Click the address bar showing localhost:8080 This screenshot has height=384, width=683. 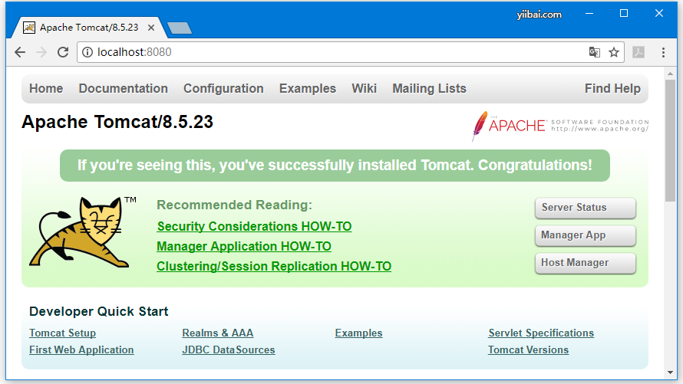click(338, 52)
